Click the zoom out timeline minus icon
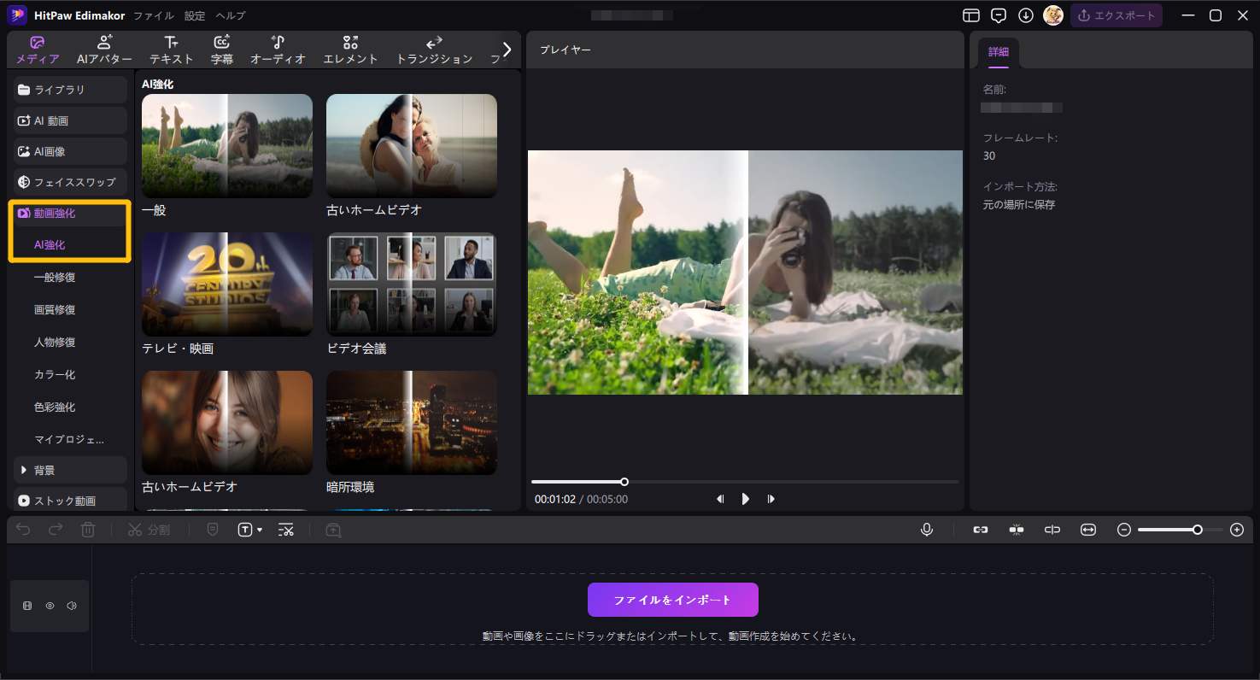This screenshot has height=680, width=1260. (x=1124, y=530)
